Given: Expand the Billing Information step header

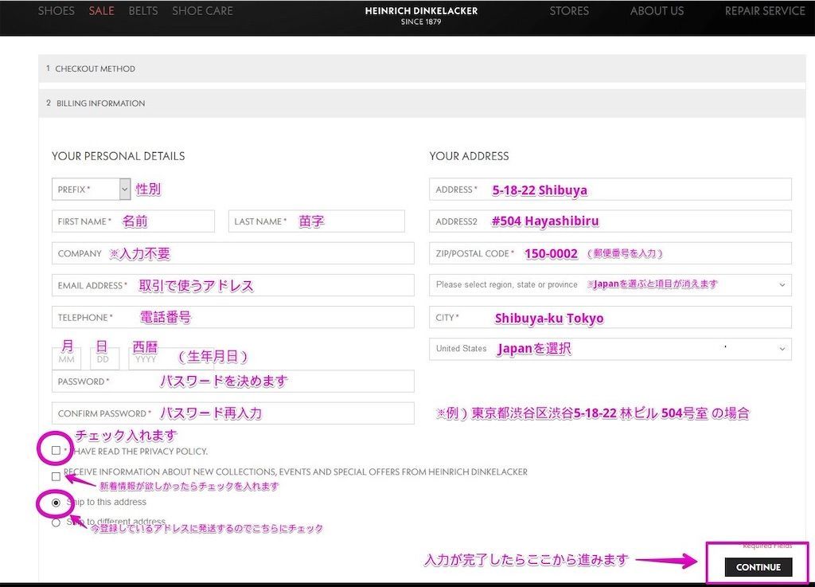Looking at the screenshot, I should (422, 103).
